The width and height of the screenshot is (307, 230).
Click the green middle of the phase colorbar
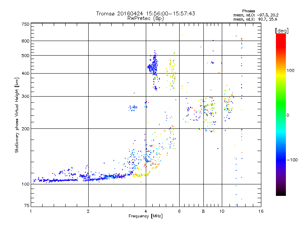281,106
